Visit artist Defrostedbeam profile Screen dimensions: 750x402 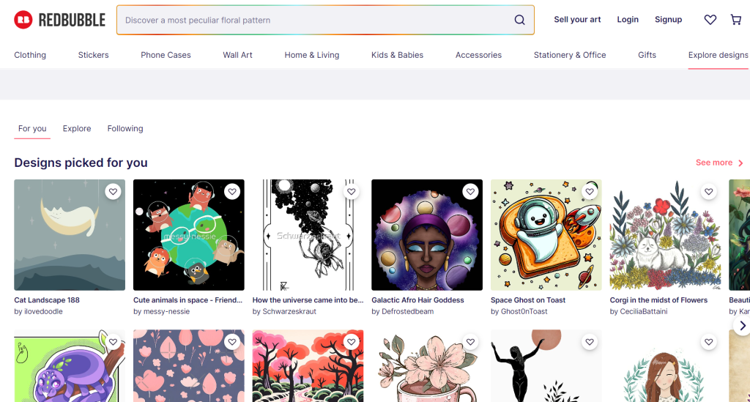click(x=407, y=312)
